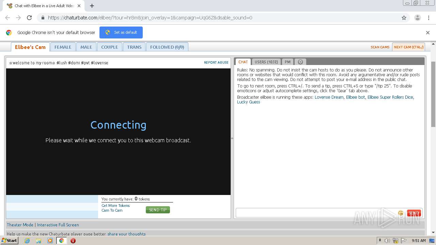Click inside the chat message input field

point(317,213)
